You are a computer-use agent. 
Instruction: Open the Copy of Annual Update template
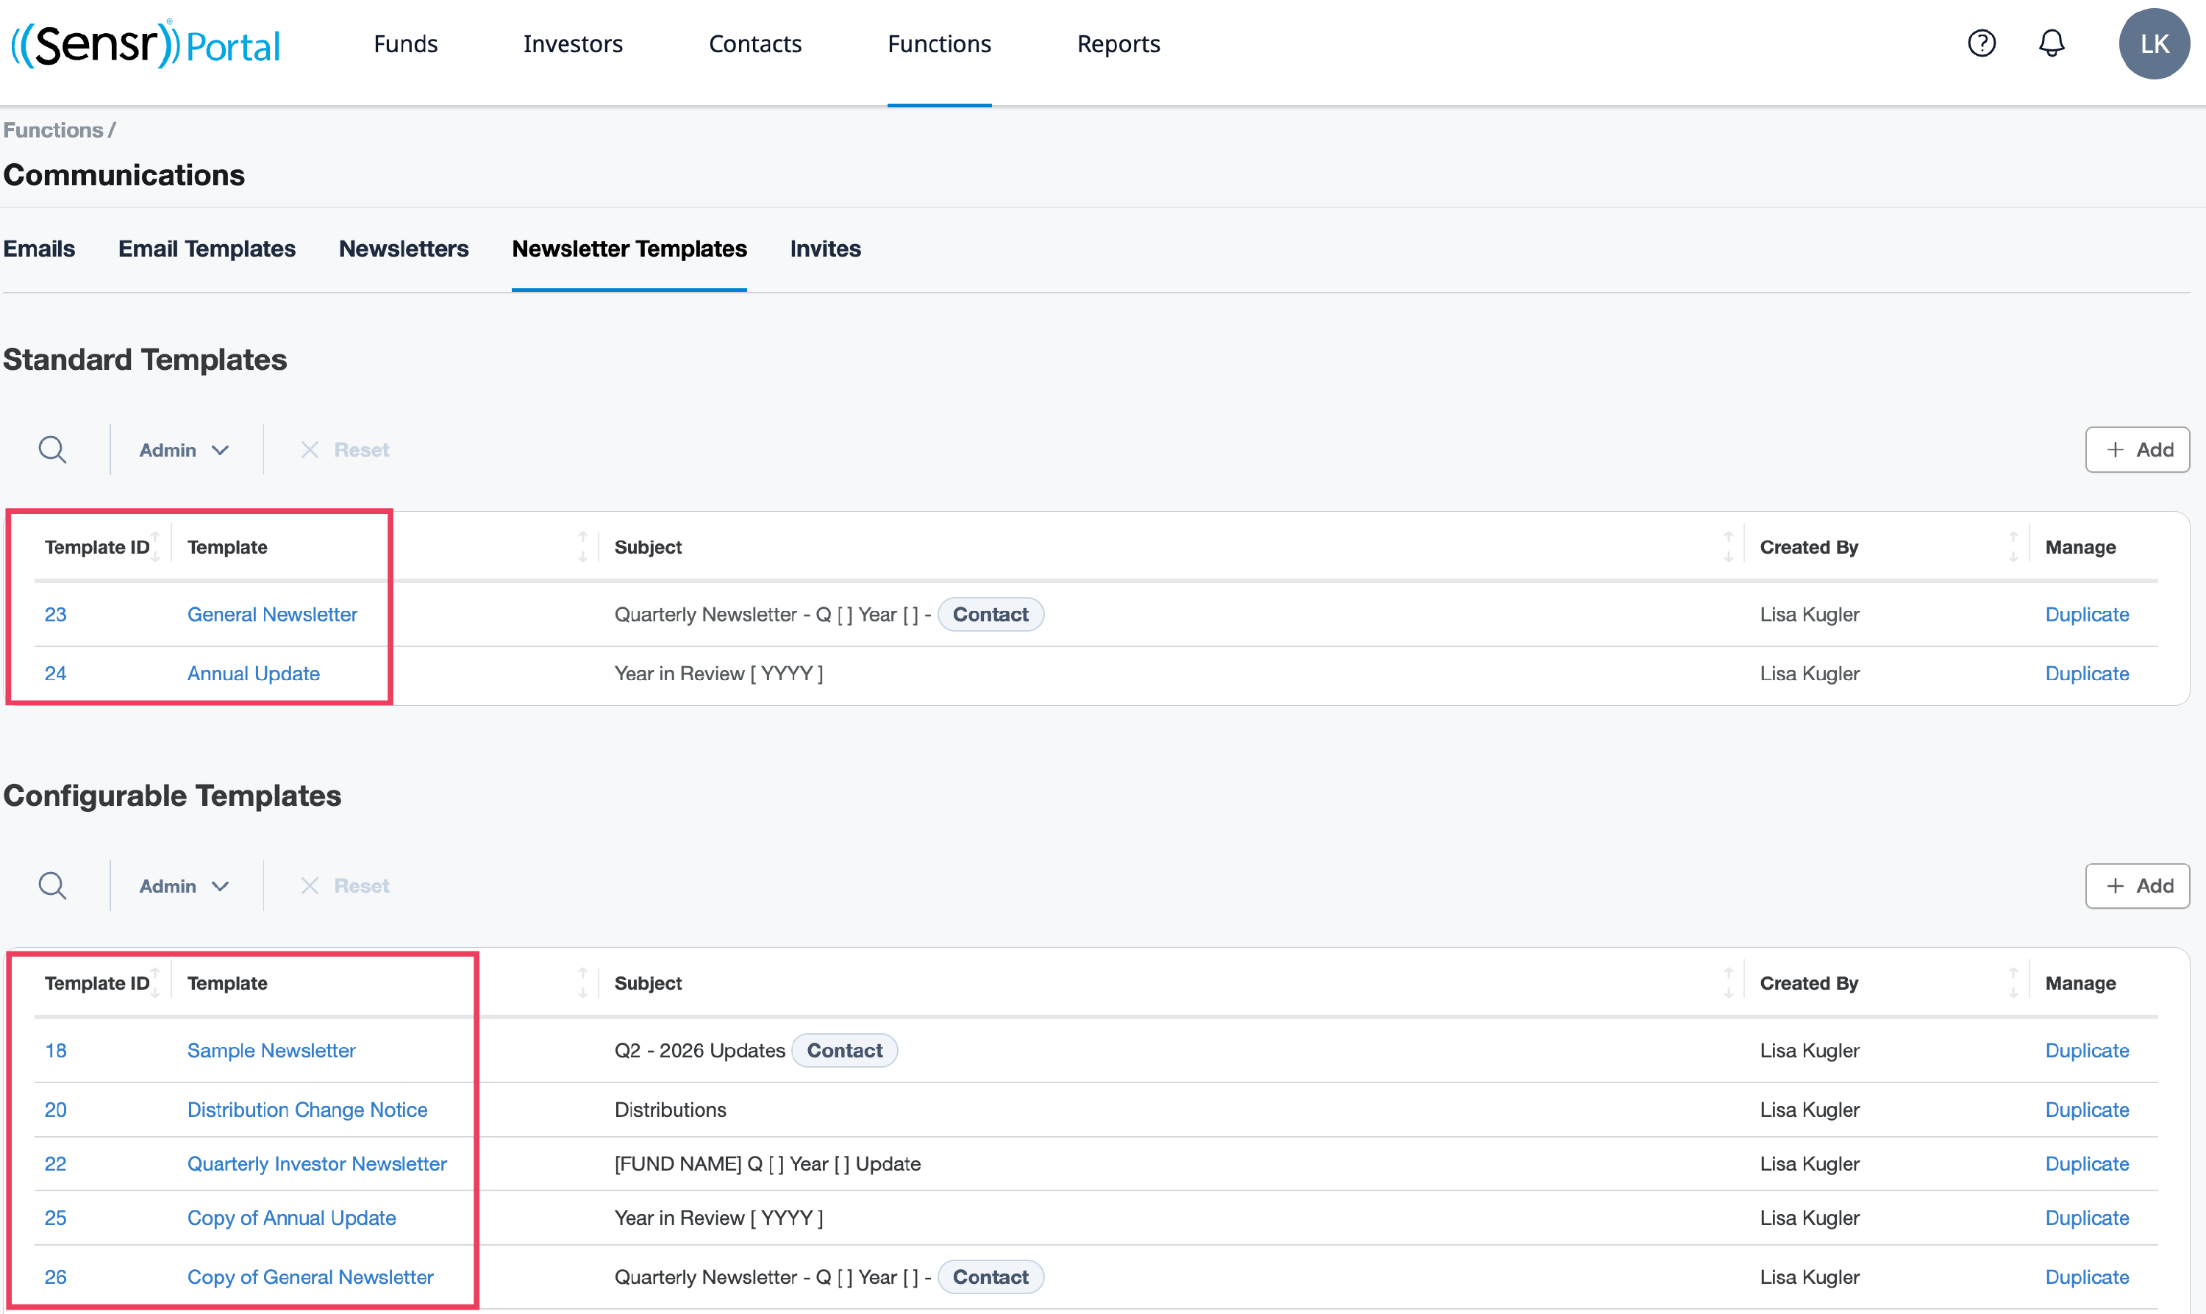click(291, 1218)
